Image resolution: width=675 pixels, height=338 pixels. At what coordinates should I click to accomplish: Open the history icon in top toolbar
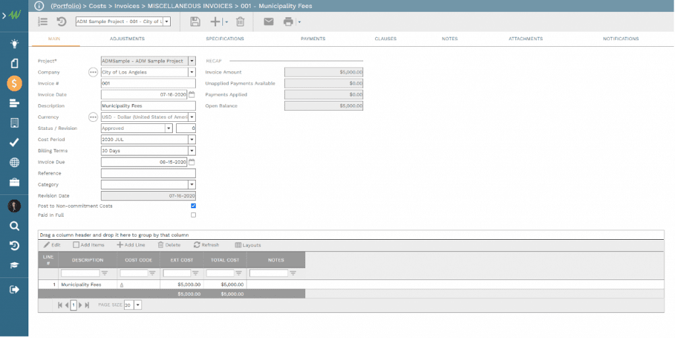61,22
